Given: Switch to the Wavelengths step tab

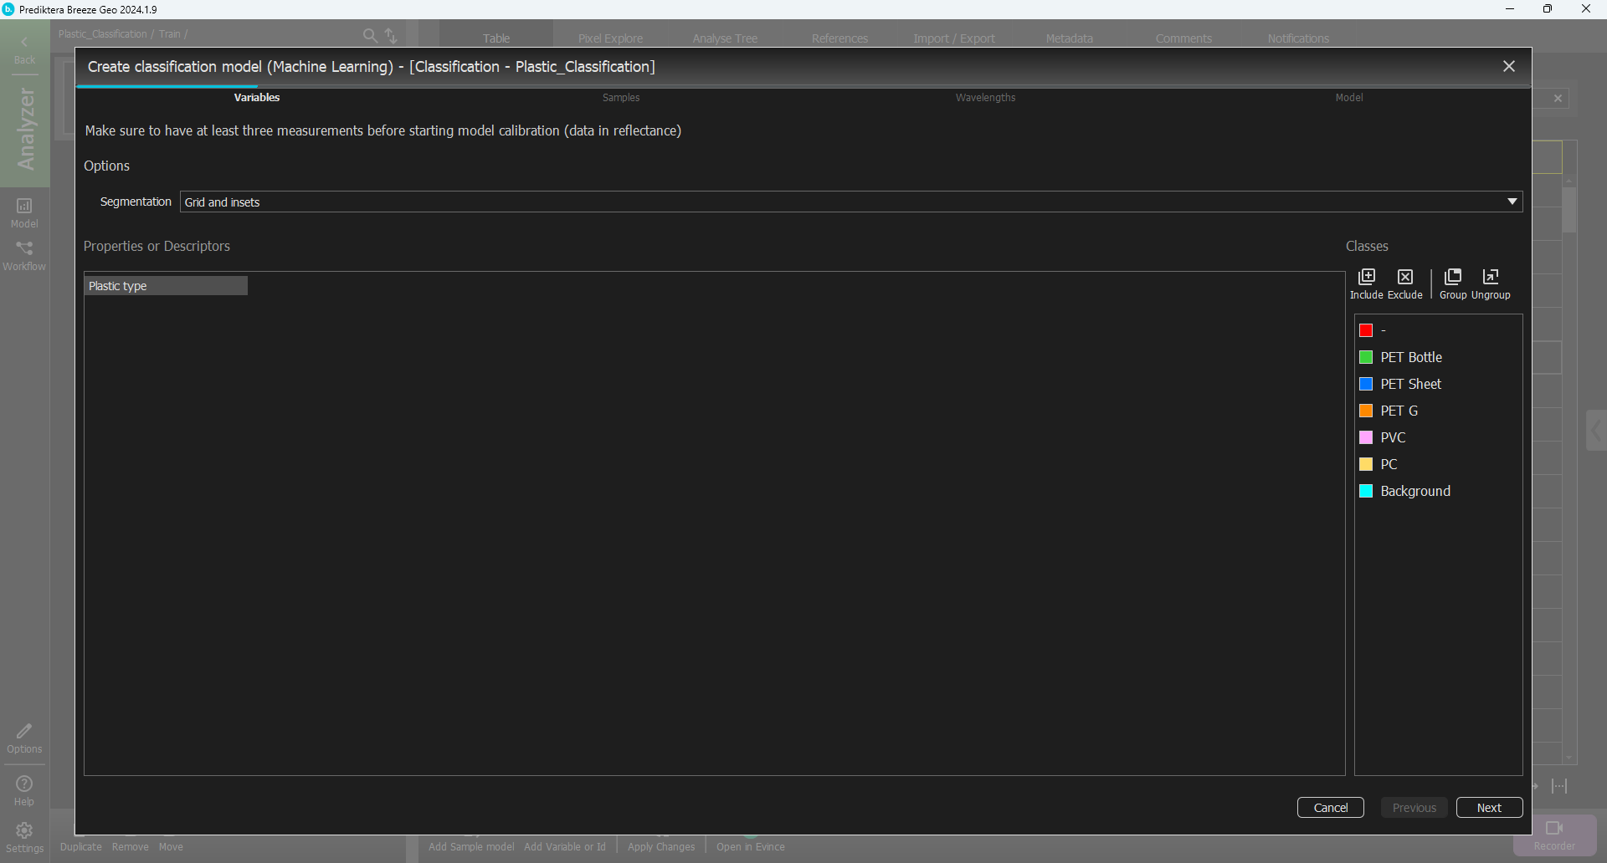Looking at the screenshot, I should [x=985, y=98].
